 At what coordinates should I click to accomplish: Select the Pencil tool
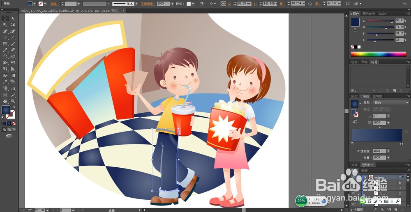(5, 50)
